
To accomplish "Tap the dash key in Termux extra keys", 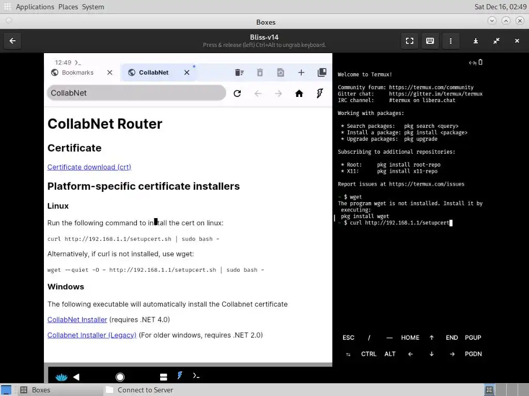I will tap(390, 338).
